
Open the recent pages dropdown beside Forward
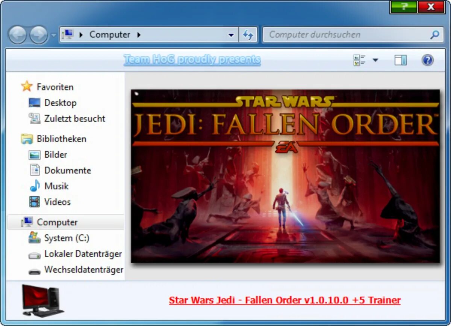pos(53,35)
